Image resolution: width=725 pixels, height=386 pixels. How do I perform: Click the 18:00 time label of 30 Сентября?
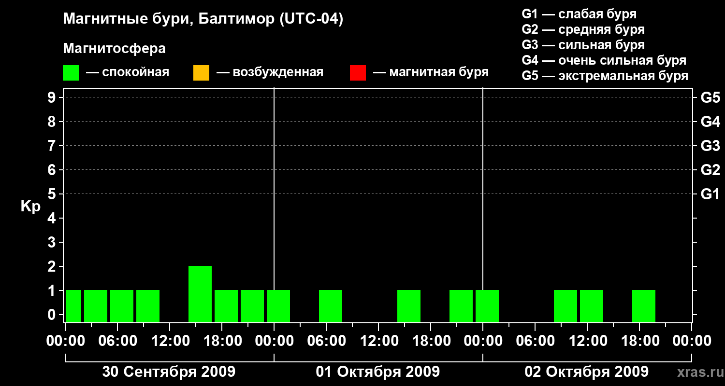click(x=222, y=341)
